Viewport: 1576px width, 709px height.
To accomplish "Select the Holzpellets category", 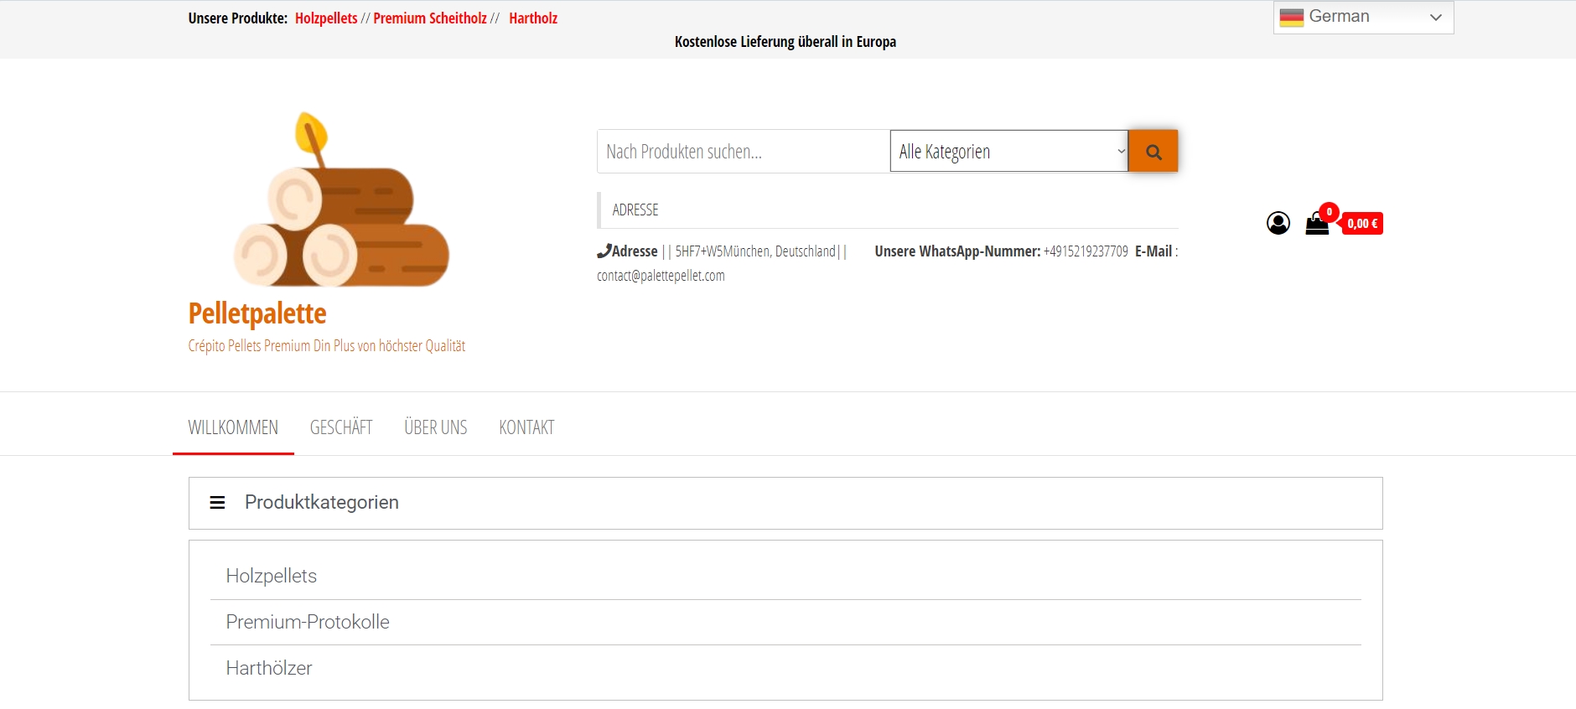I will 272,576.
